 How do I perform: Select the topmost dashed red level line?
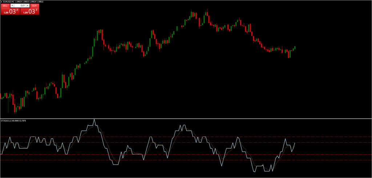coord(327,137)
